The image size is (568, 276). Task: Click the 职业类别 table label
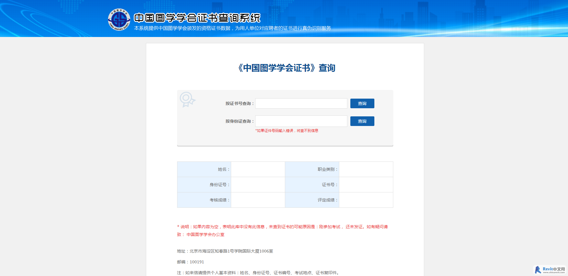tap(328, 169)
